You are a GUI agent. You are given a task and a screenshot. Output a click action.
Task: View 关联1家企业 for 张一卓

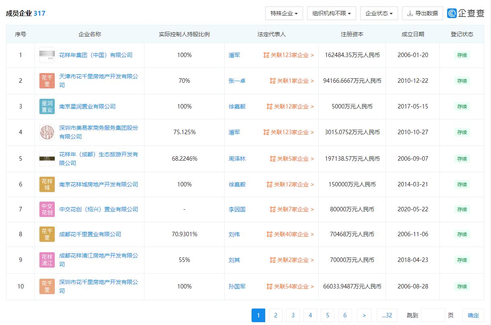[x=292, y=81]
